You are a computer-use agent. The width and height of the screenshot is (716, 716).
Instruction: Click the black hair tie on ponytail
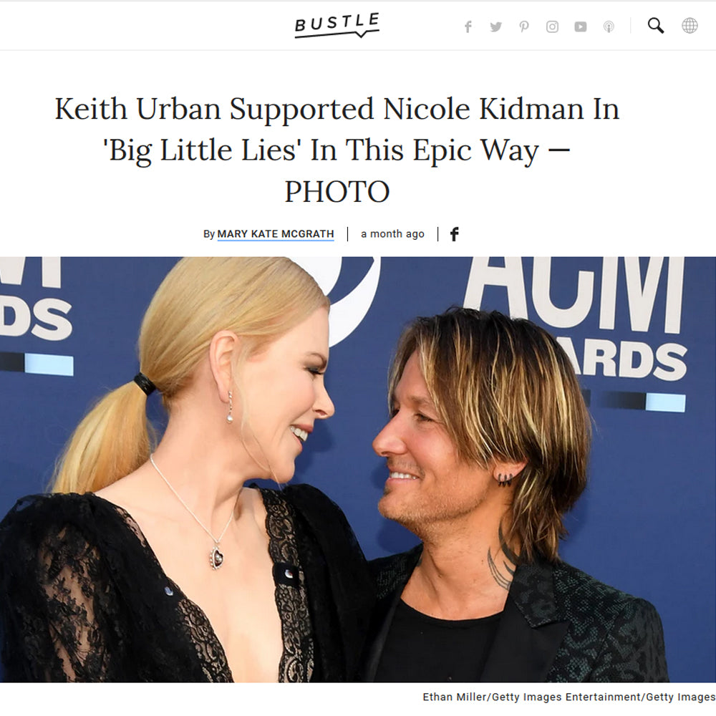[145, 384]
